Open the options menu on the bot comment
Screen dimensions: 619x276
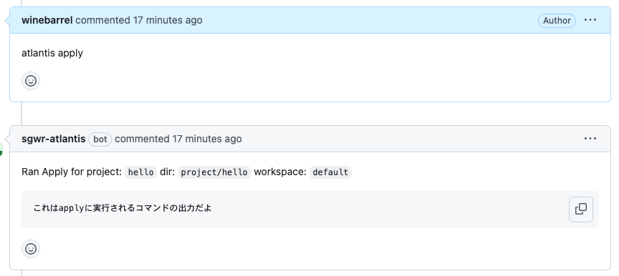[x=590, y=139]
